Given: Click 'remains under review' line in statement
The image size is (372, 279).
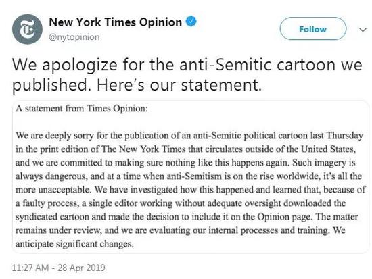Looking at the screenshot, I should [x=181, y=230].
